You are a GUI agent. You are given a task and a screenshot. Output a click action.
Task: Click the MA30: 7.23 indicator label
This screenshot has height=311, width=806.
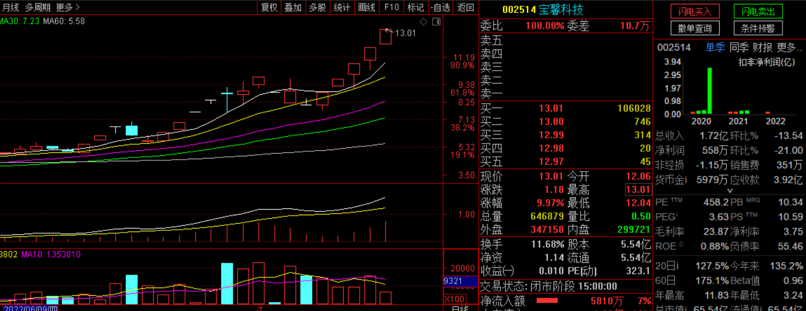19,21
